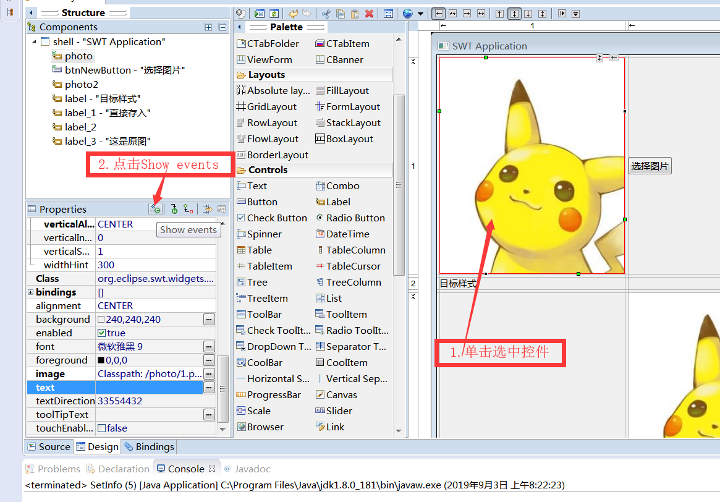Switch to the Bindings tab
The width and height of the screenshot is (720, 502).
tap(149, 446)
